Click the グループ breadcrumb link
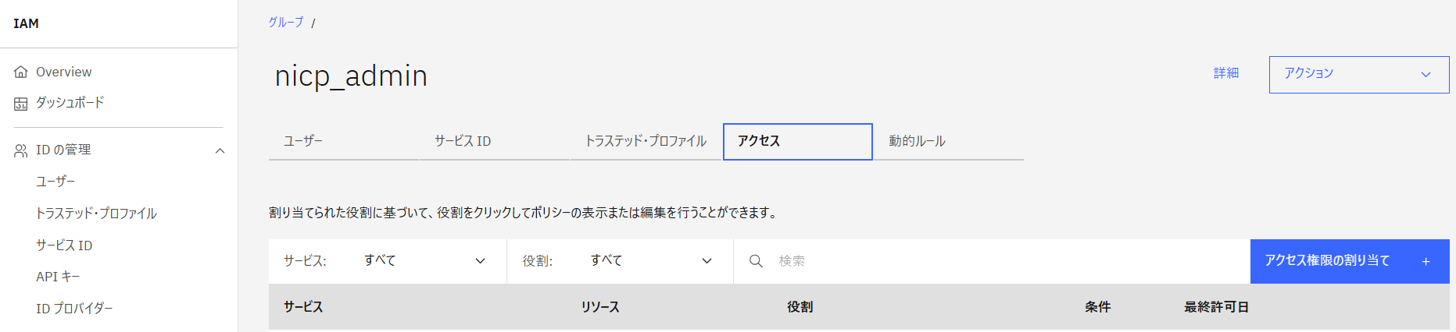 coord(285,23)
